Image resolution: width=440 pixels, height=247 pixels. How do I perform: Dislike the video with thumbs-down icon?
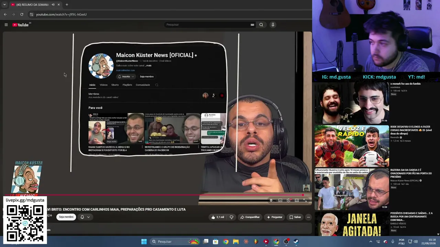point(231,217)
